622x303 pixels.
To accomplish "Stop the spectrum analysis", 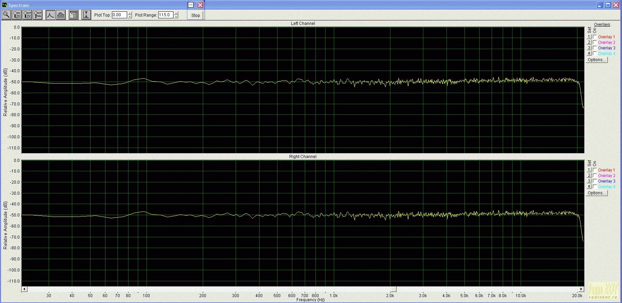I will (196, 15).
